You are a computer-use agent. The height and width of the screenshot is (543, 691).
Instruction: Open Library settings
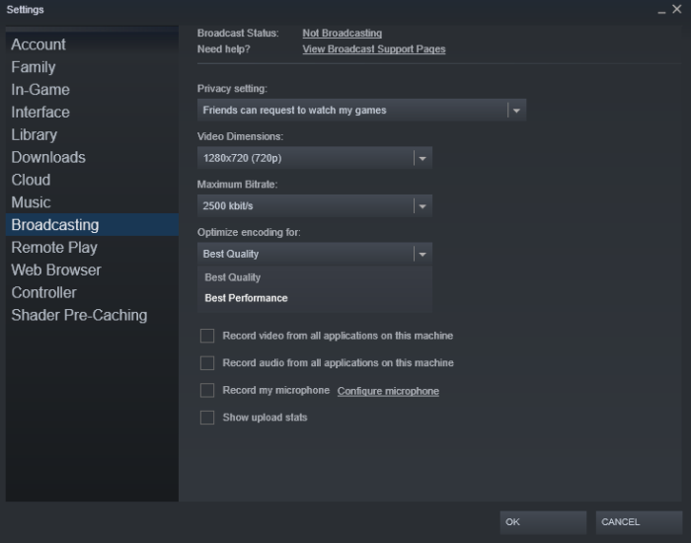(x=92, y=134)
